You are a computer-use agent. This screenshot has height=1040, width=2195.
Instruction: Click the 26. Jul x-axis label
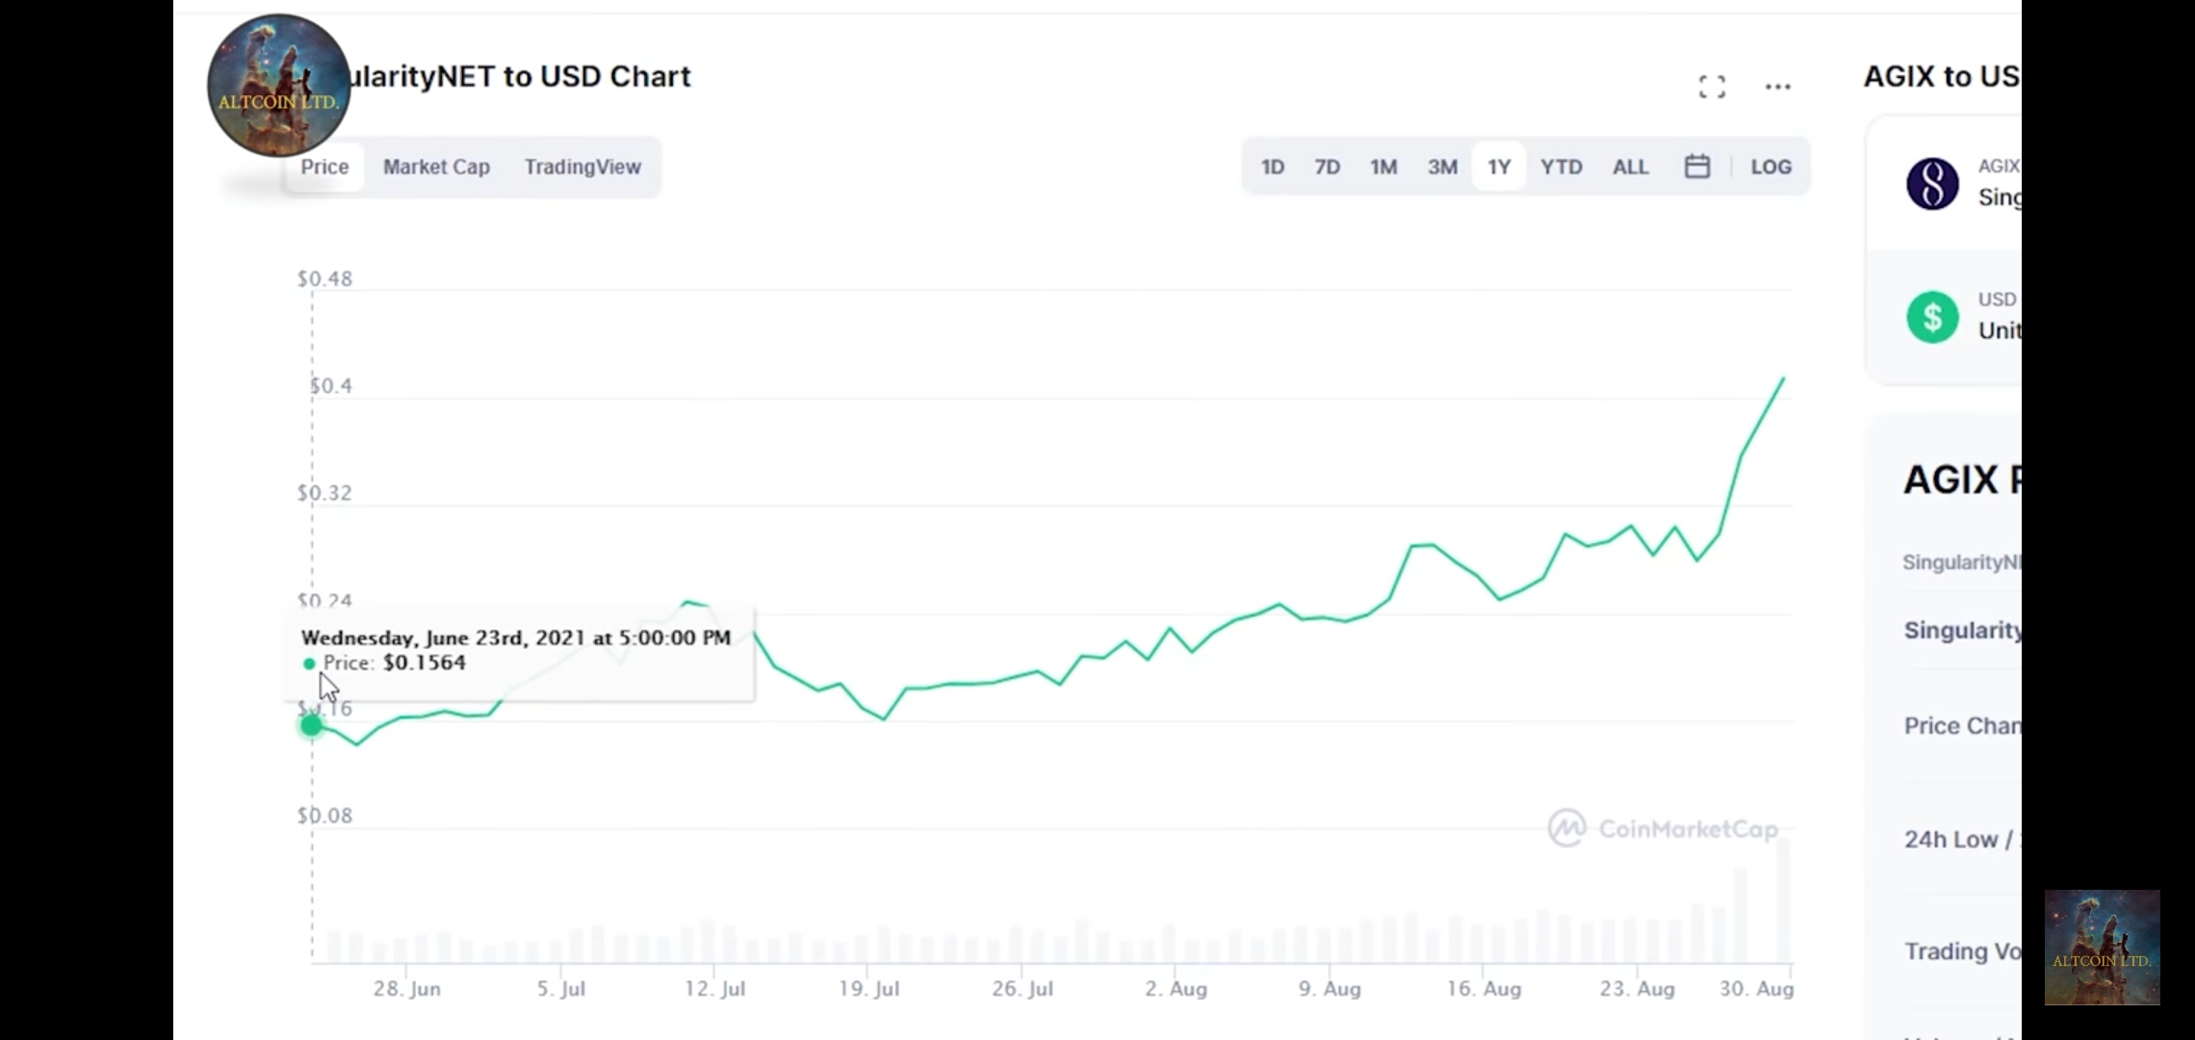tap(1022, 988)
